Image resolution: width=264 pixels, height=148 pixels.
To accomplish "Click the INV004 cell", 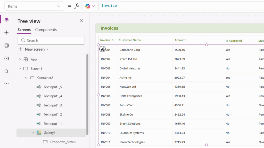I will [x=106, y=78].
